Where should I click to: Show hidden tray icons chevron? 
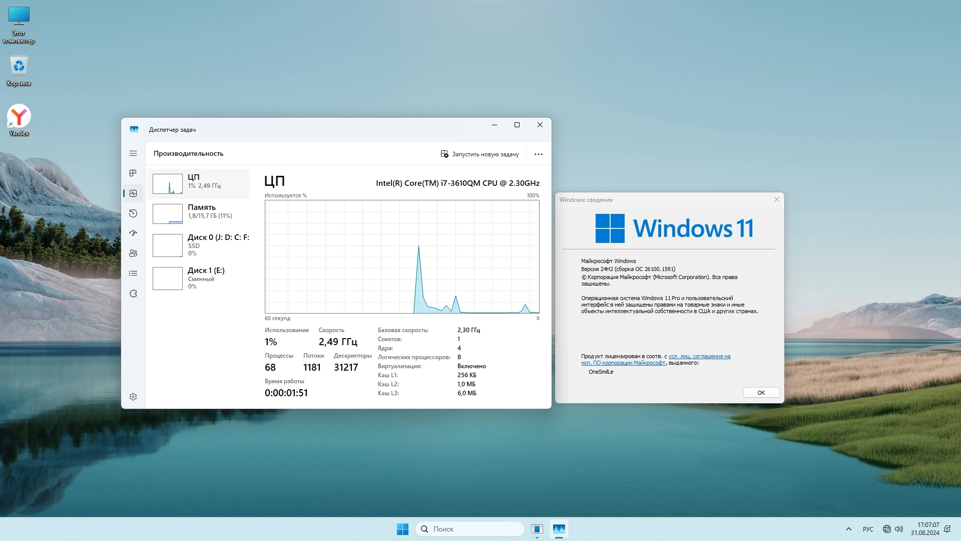(849, 529)
